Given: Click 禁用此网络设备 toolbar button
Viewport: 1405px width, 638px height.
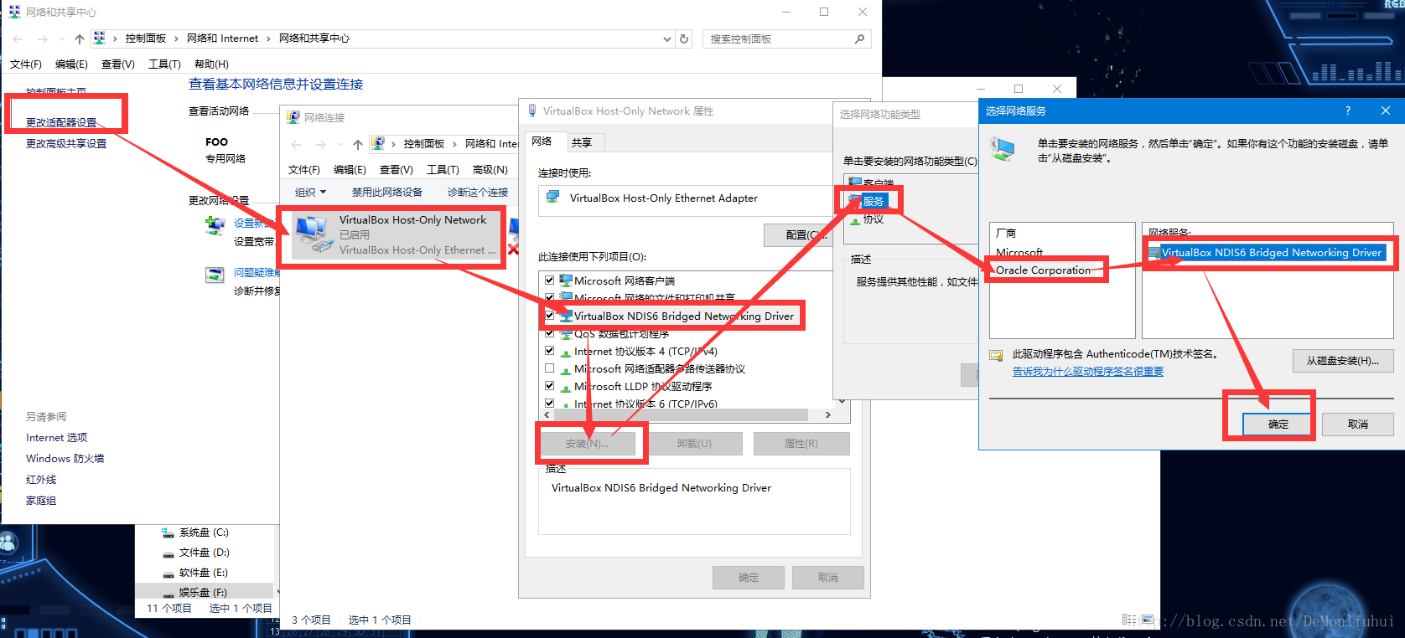Looking at the screenshot, I should tap(387, 192).
